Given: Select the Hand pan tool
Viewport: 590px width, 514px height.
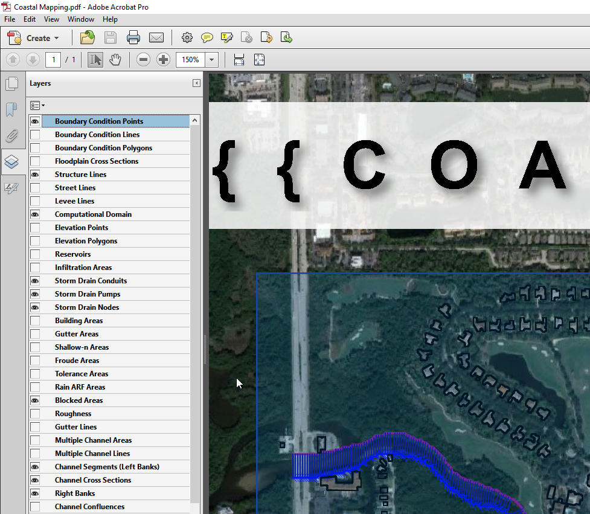Looking at the screenshot, I should [115, 60].
